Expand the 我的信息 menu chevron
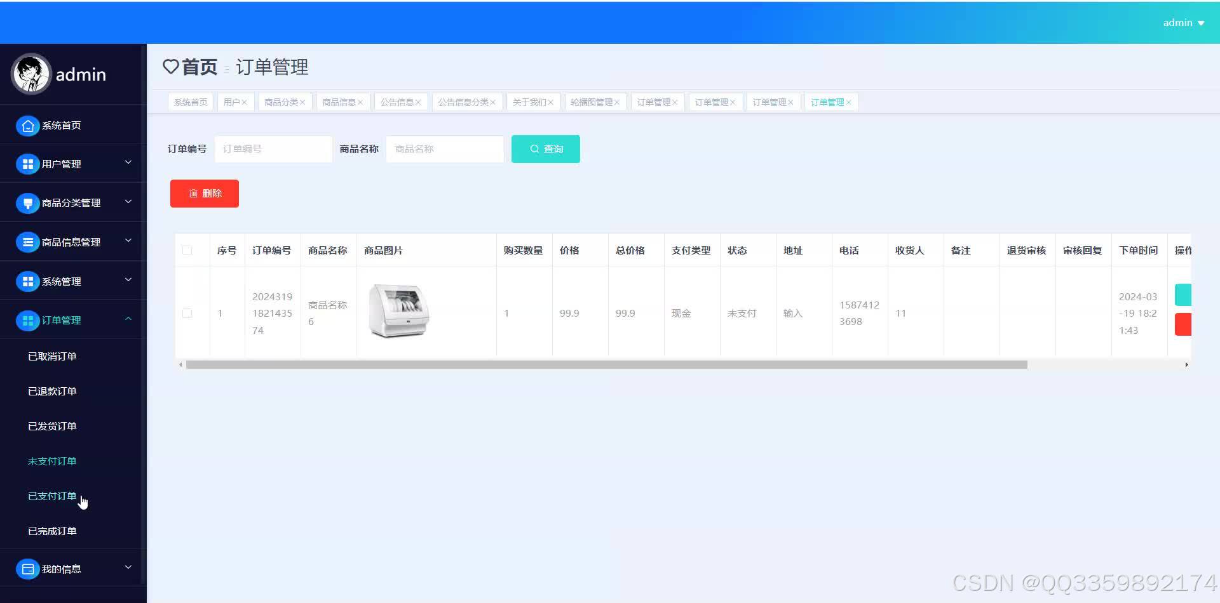The width and height of the screenshot is (1220, 603). (x=128, y=567)
